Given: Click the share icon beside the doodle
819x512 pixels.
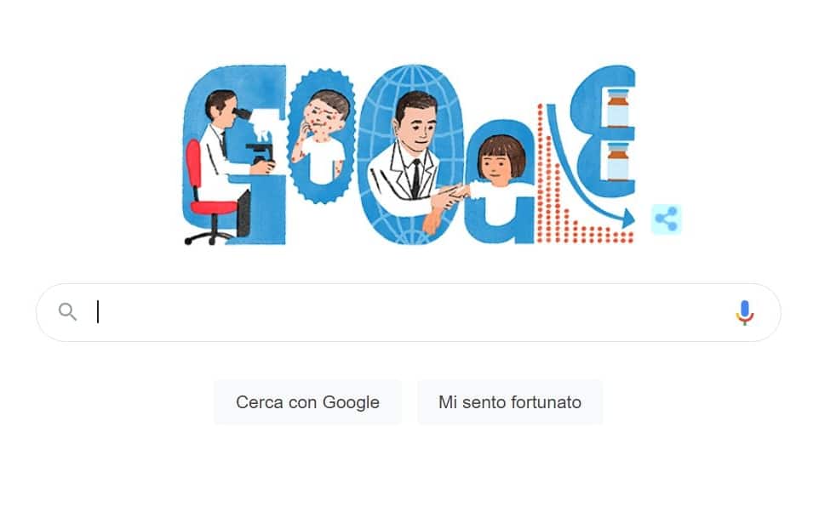Looking at the screenshot, I should (667, 219).
